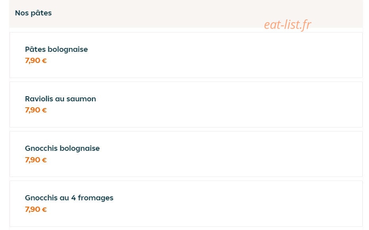Screen dimensions: 369x230
Task: Click the word fromages in the gnocchi item
Action: coord(96,198)
